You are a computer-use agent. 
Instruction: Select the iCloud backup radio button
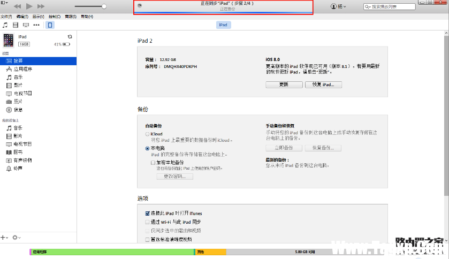pyautogui.click(x=147, y=134)
